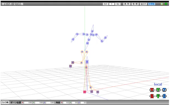Image resolution: width=170 pixels, height=105 pixels.
Task: Select the blue wrist bone on the far left arm
Action: [x=73, y=39]
